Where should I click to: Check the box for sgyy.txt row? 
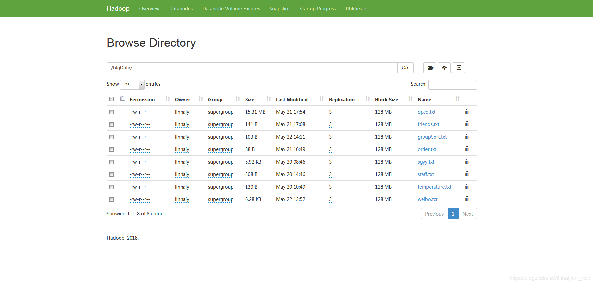(x=111, y=162)
